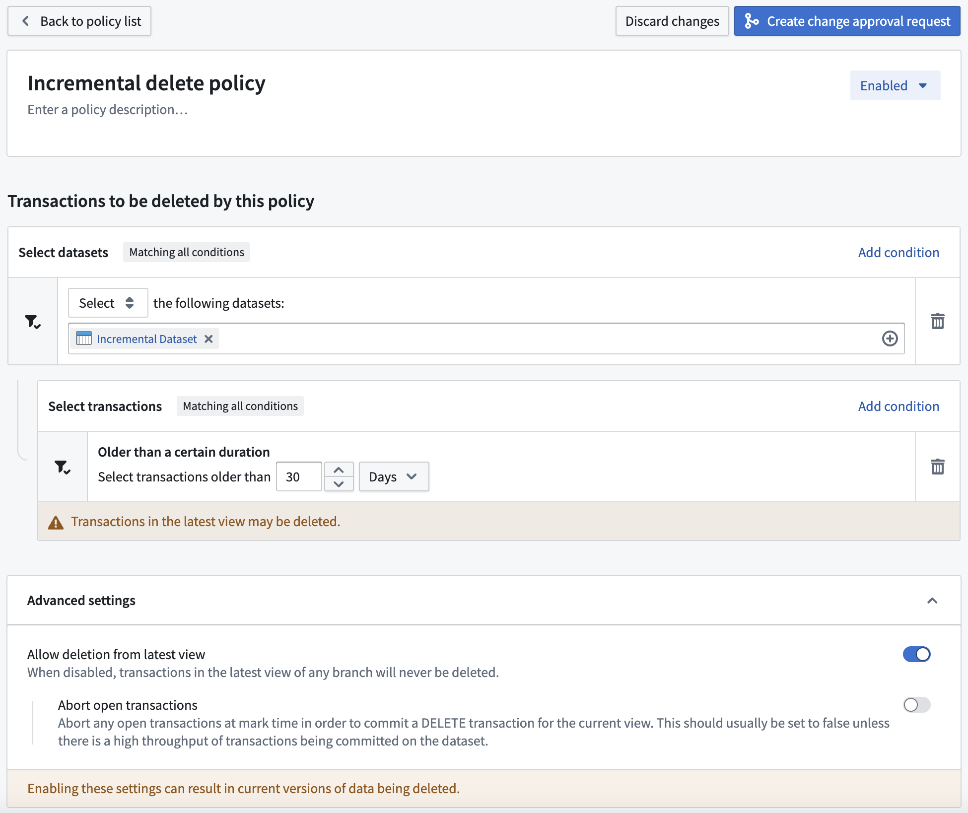Open the Select/Exclude dropdown for datasets
Image resolution: width=968 pixels, height=813 pixels.
(x=108, y=303)
